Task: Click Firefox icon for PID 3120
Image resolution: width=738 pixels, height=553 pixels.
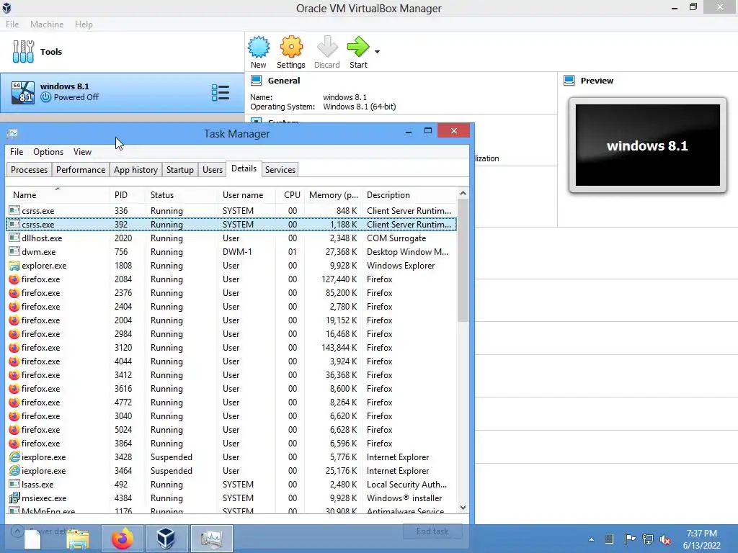Action: pos(14,348)
